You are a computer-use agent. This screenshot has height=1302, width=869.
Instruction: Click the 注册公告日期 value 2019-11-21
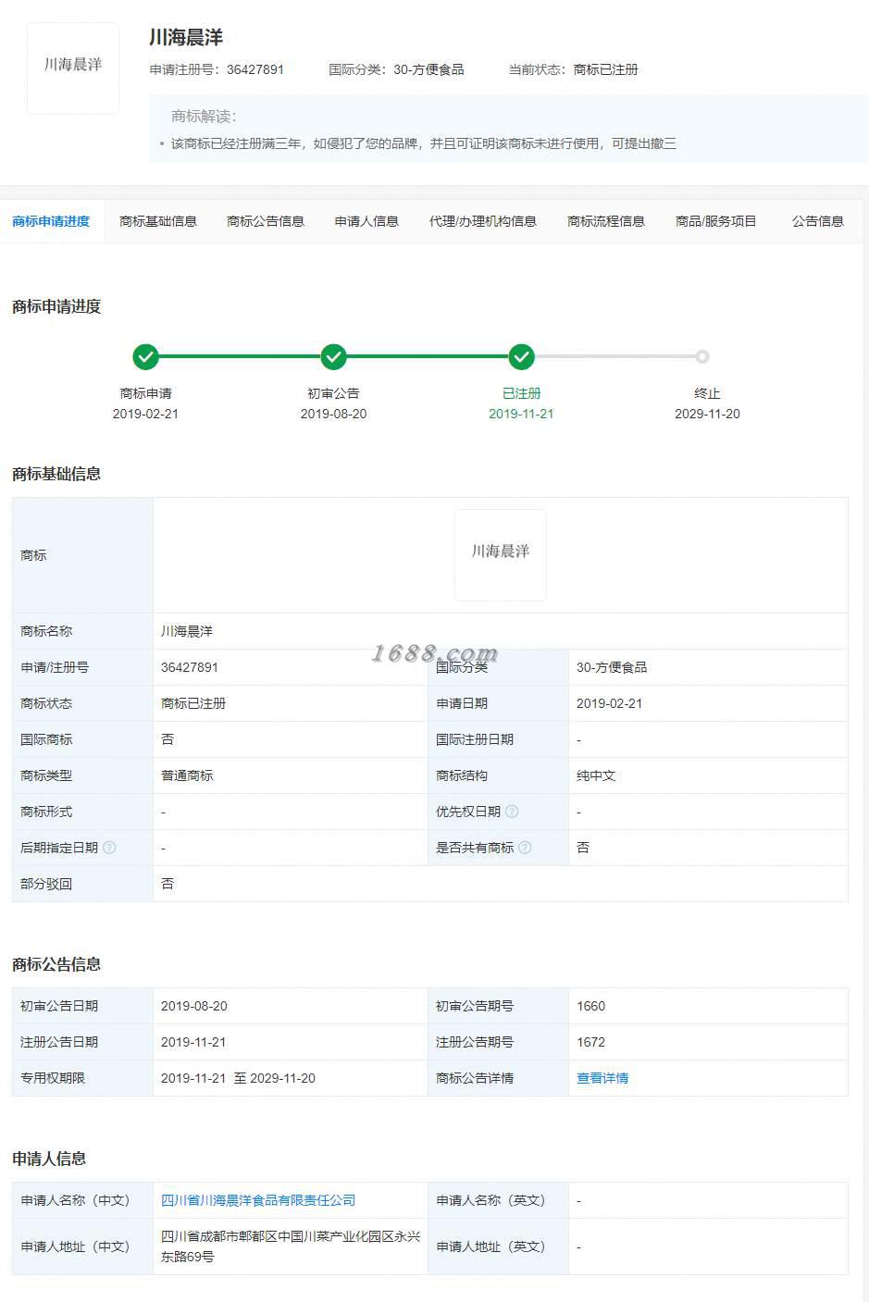coord(193,1042)
